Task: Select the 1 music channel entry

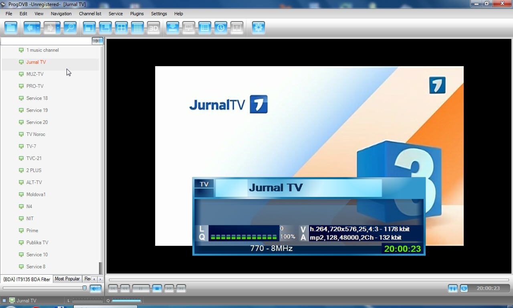Action: click(x=42, y=50)
